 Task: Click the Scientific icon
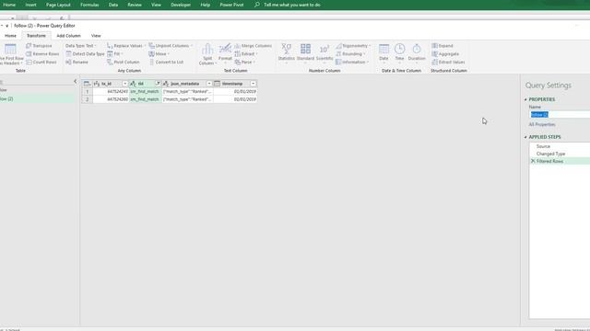click(x=324, y=49)
